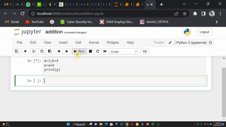Open the SIEM Graylog Ubu... bookmark
The image size is (226, 127).
pos(117,22)
